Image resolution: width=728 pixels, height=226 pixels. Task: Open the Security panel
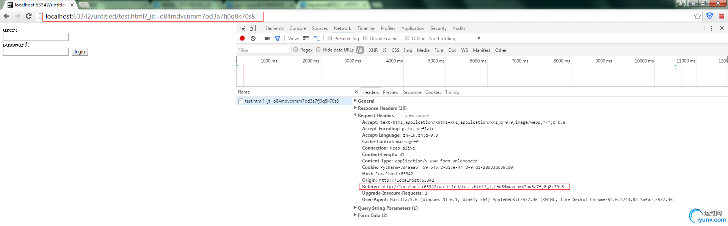click(x=439, y=28)
